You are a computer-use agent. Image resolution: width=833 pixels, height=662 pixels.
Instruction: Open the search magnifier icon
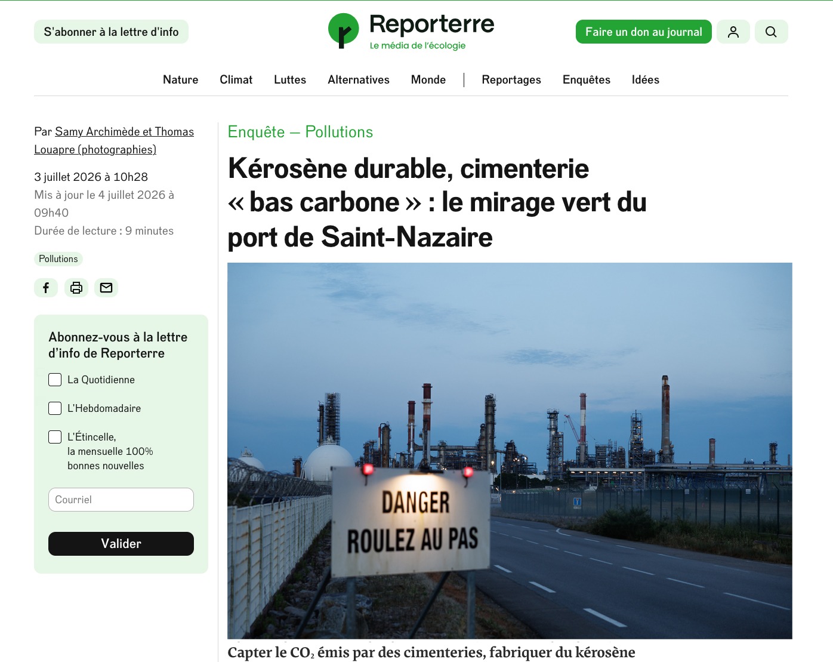[771, 32]
